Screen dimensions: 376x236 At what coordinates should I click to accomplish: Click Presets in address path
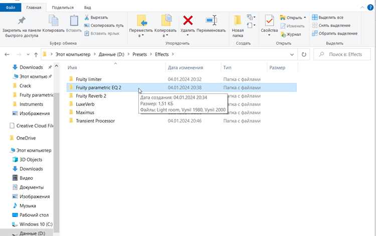pos(139,55)
